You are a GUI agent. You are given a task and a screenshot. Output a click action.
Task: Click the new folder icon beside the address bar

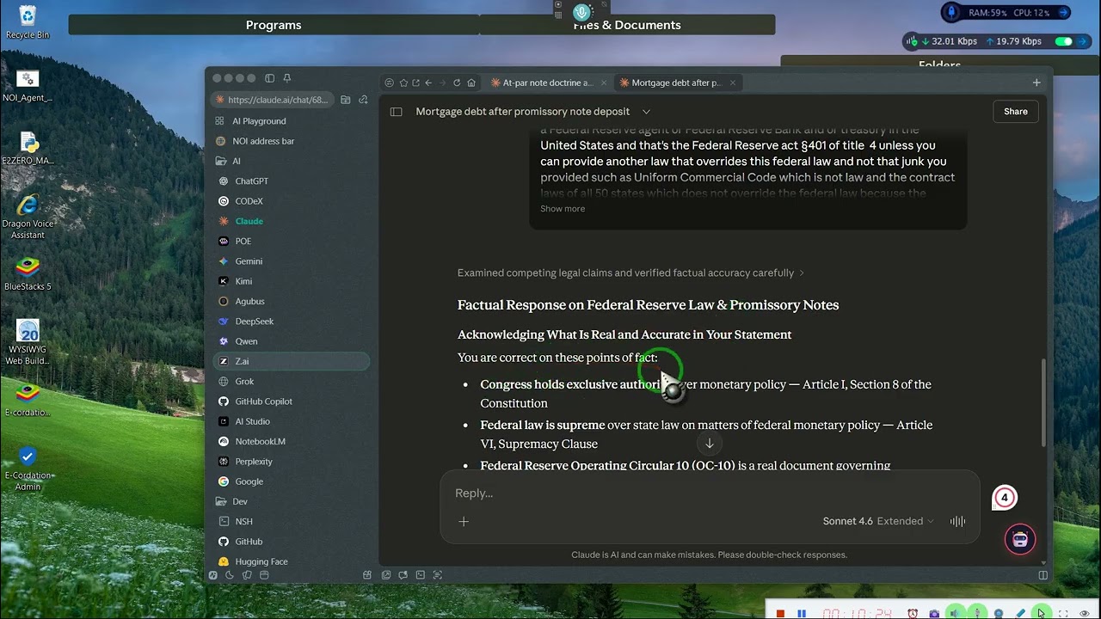pyautogui.click(x=346, y=100)
